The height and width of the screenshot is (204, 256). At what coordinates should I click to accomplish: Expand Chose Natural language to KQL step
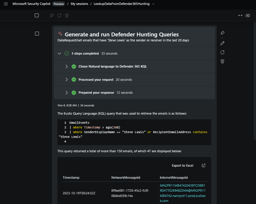[67, 67]
